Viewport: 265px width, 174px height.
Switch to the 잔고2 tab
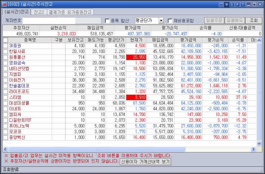[x=39, y=12]
